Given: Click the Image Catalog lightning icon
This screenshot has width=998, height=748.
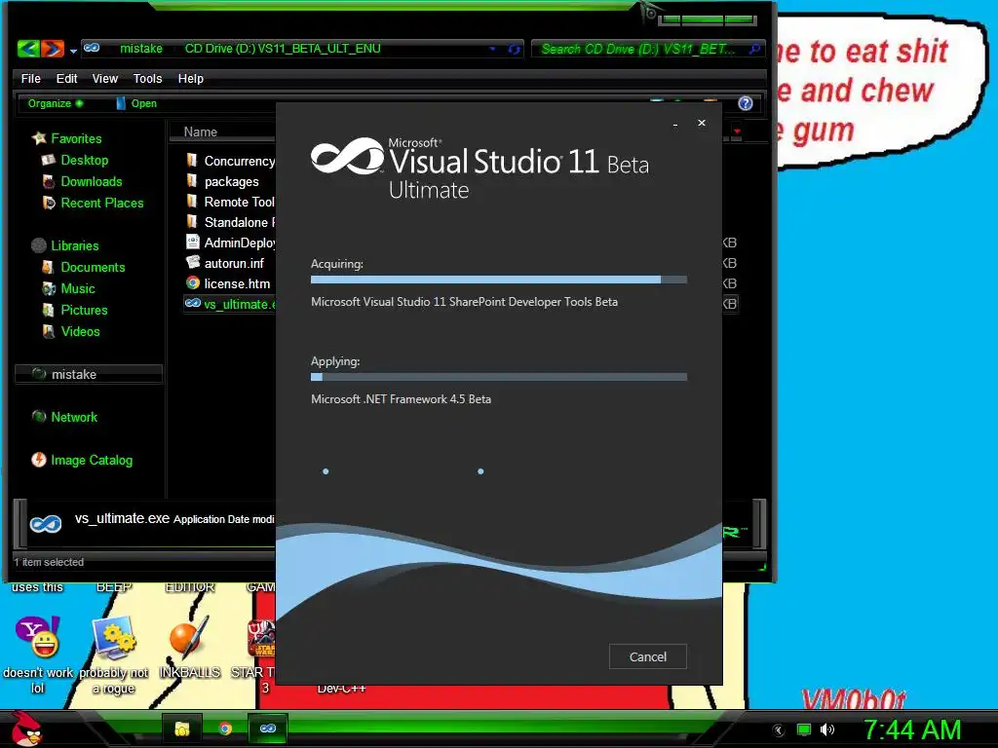Looking at the screenshot, I should coord(39,460).
